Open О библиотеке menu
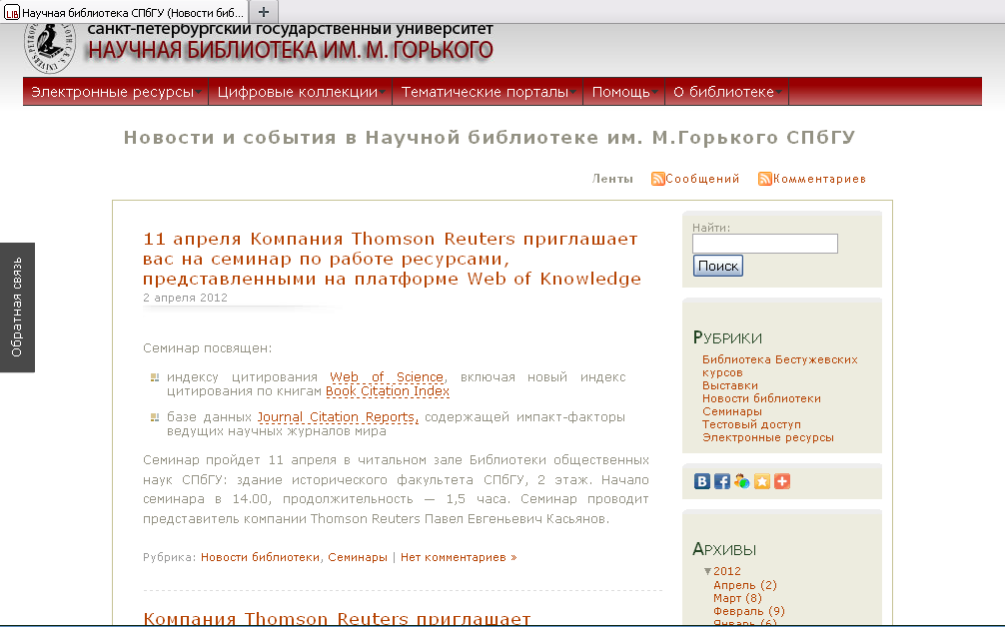The image size is (1005, 627). [727, 92]
